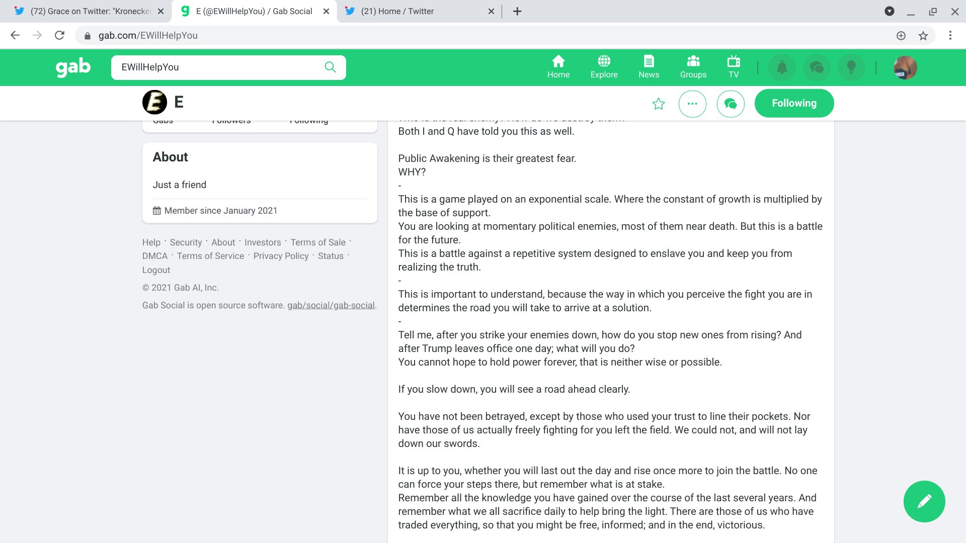Click the Privacy Policy link
Screen dimensions: 966x543
coord(281,256)
